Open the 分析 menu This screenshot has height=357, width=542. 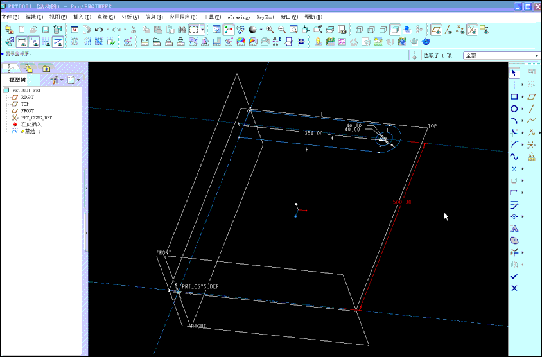click(x=130, y=17)
